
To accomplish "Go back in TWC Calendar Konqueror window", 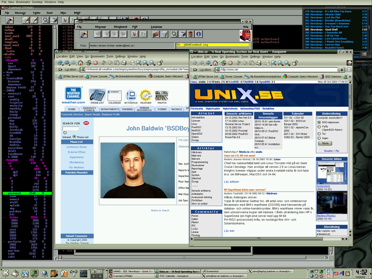I will pyautogui.click(x=67, y=63).
